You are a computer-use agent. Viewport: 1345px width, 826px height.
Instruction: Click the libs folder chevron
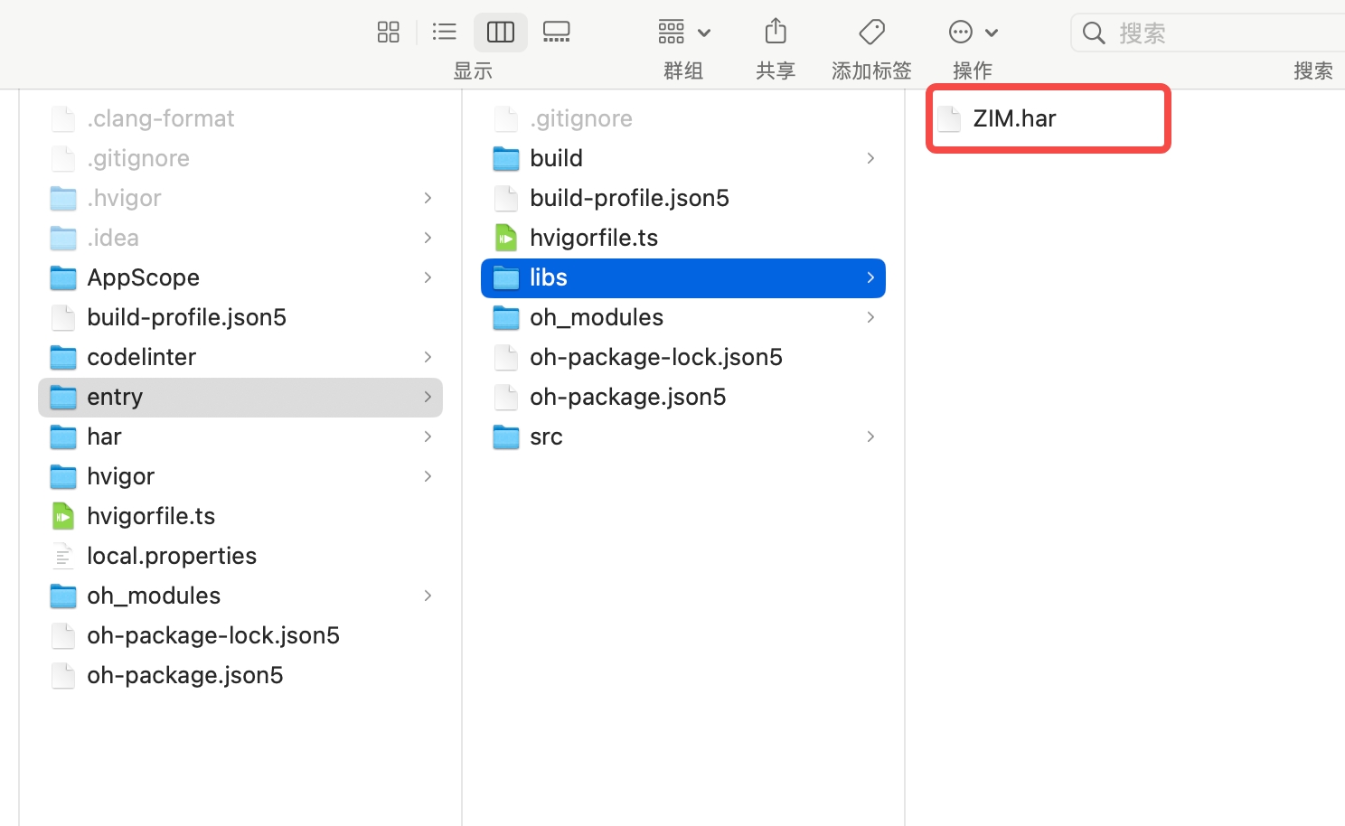point(870,277)
